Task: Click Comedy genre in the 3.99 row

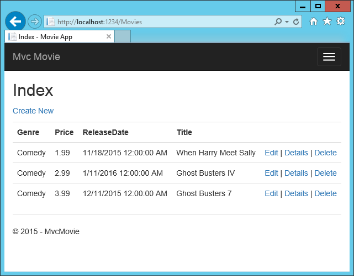Action: (31, 193)
